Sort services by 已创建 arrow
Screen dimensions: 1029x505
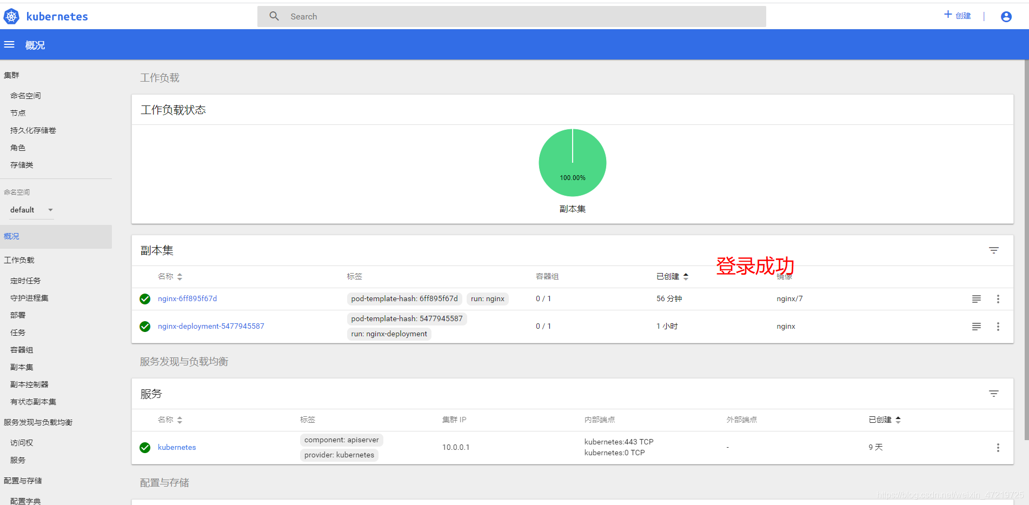pos(898,420)
